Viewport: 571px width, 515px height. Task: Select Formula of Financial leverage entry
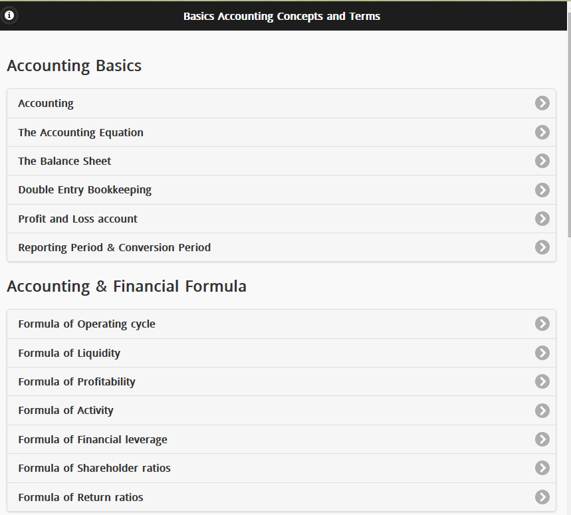click(92, 439)
